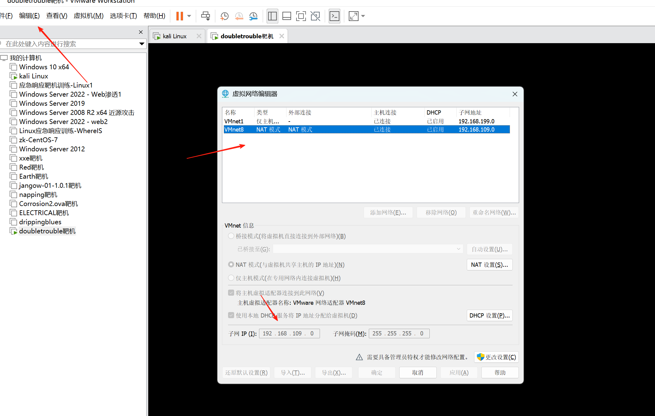Click the Unity mode toolbar icon
The width and height of the screenshot is (655, 416).
(x=315, y=16)
